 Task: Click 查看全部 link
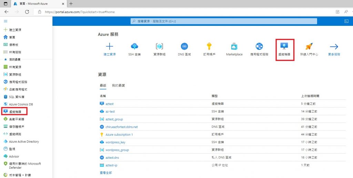click(x=106, y=172)
